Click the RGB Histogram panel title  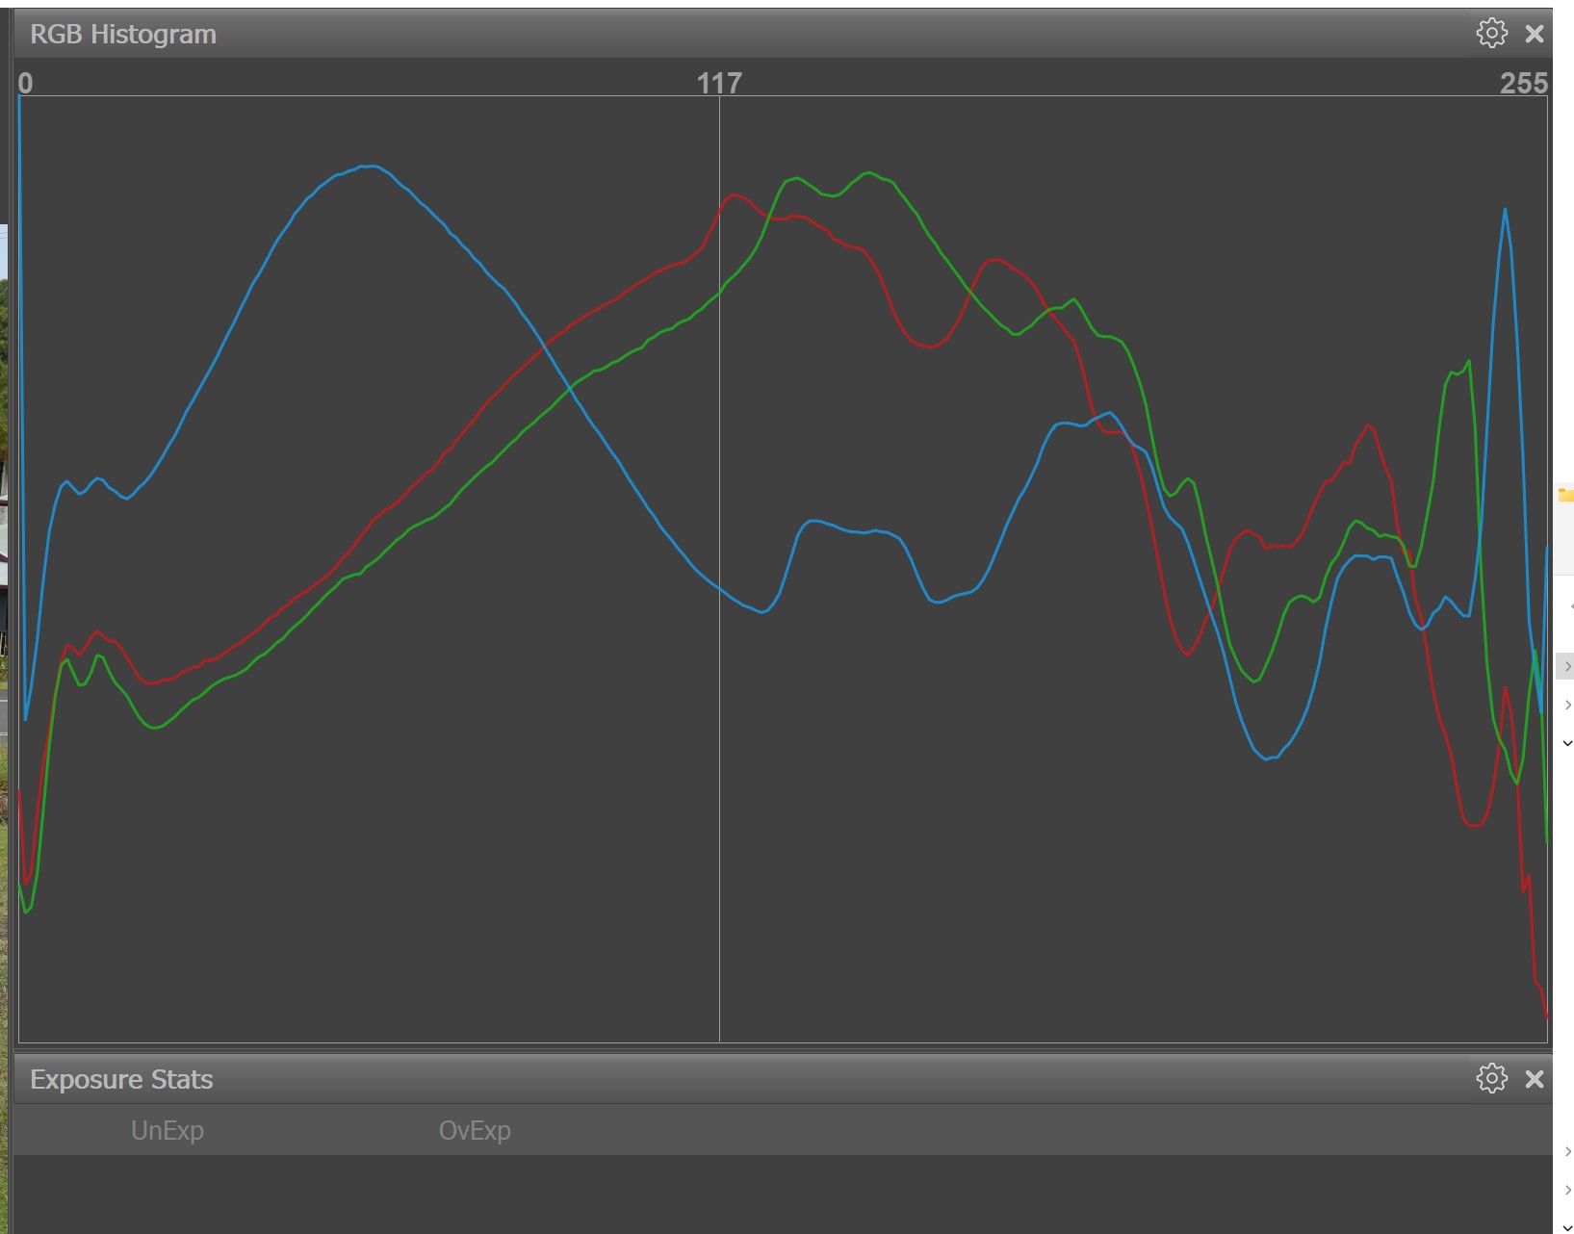123,35
